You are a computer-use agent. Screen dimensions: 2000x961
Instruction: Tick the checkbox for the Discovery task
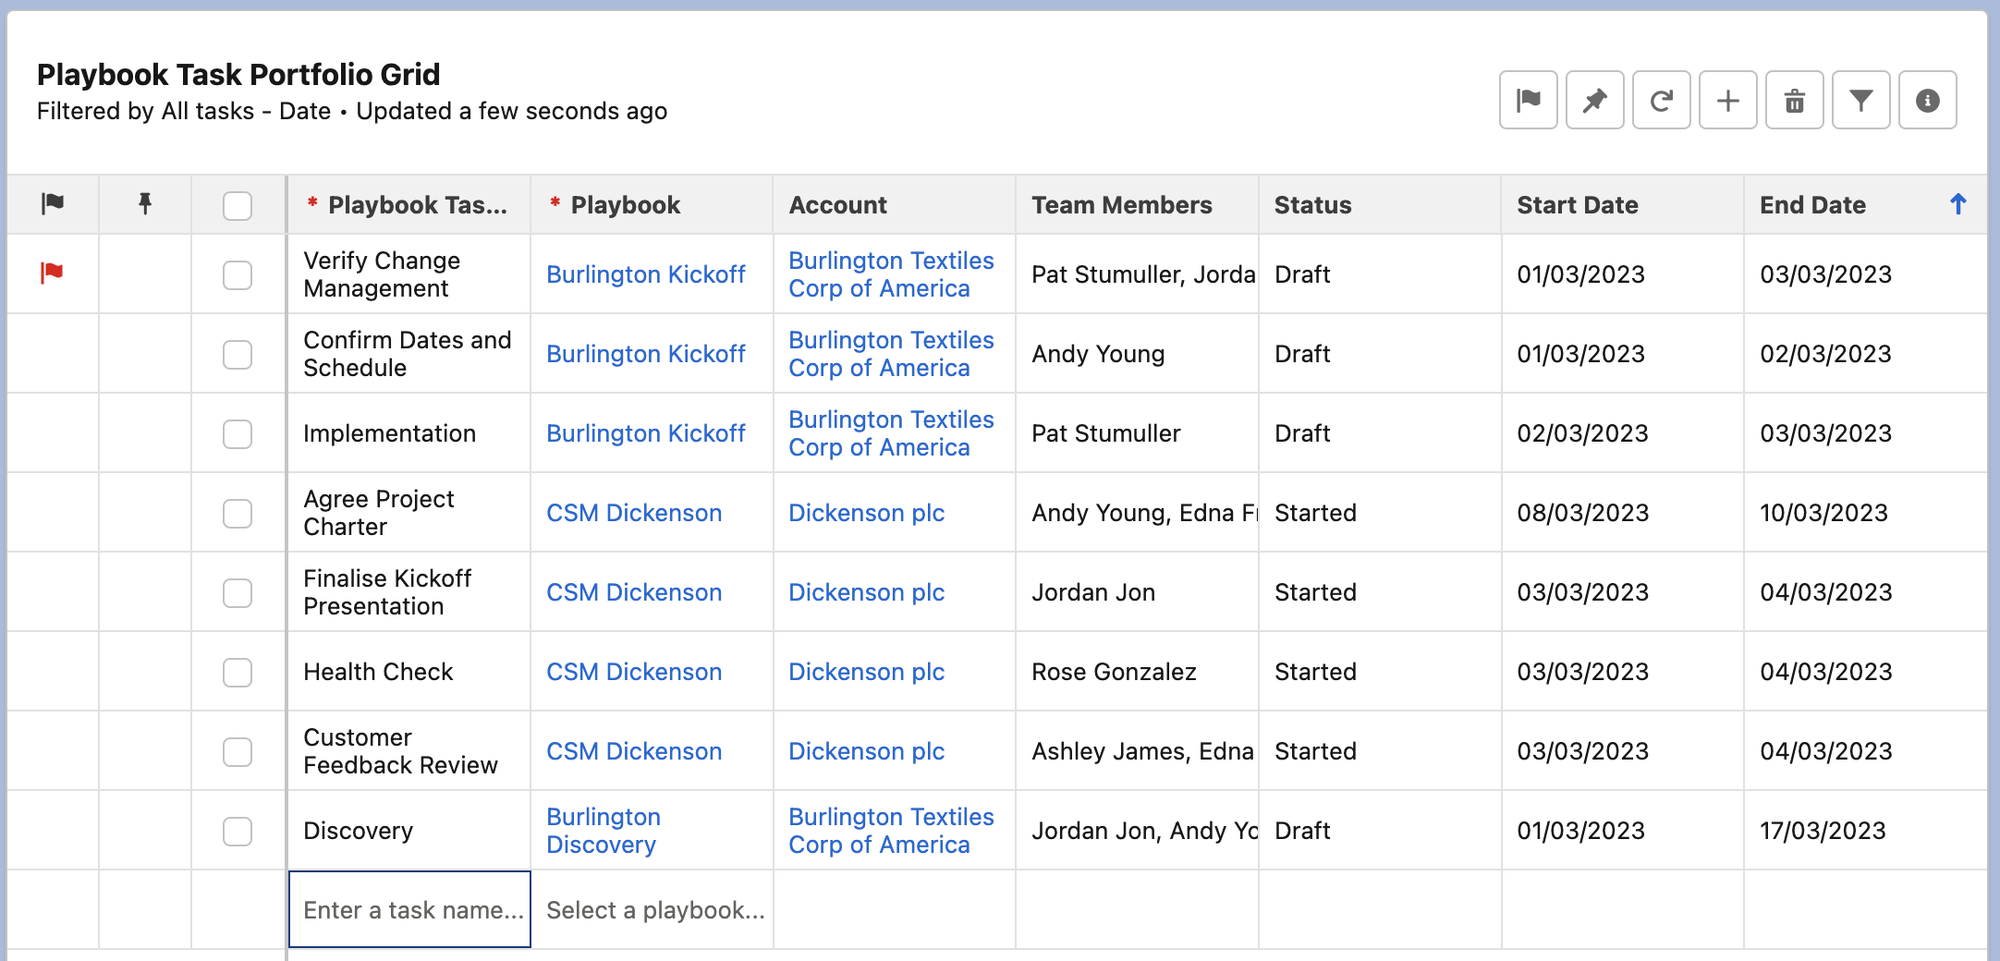click(238, 831)
